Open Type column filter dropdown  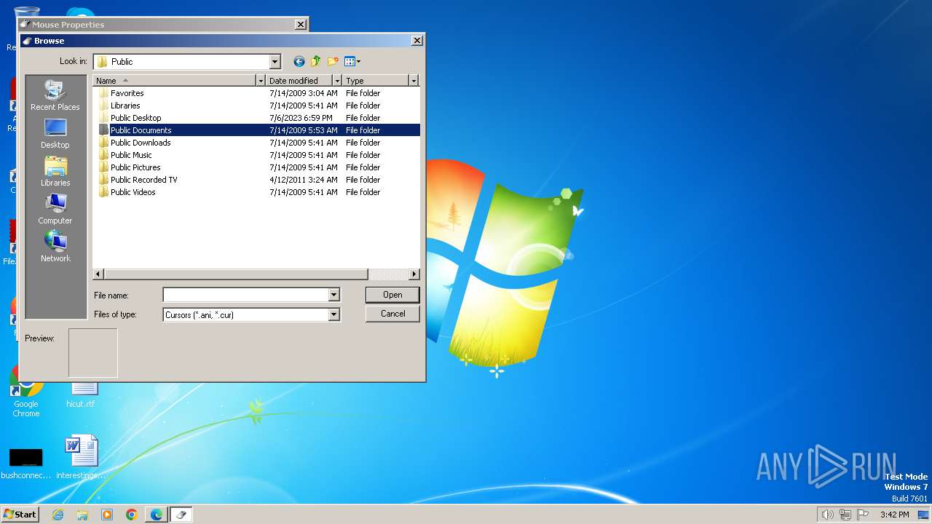tap(414, 80)
